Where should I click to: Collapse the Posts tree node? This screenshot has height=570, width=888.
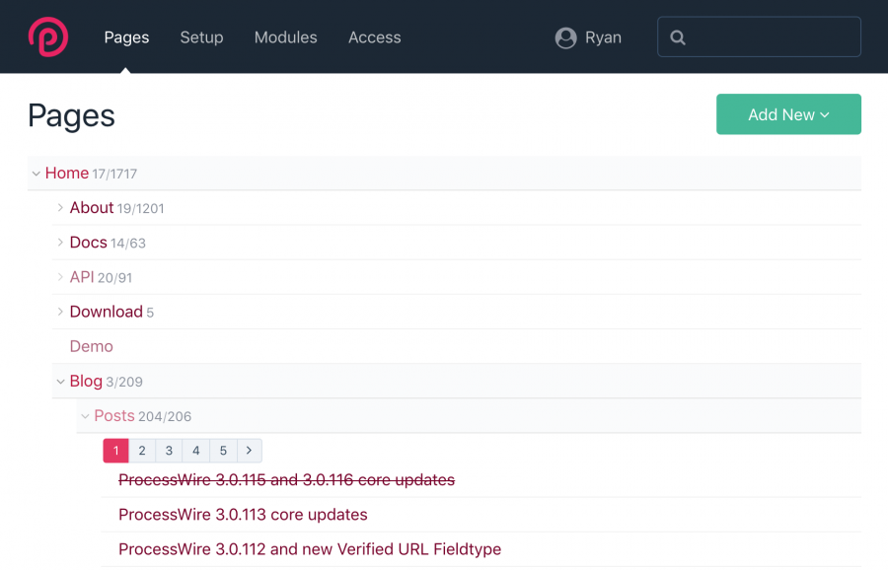pos(85,416)
